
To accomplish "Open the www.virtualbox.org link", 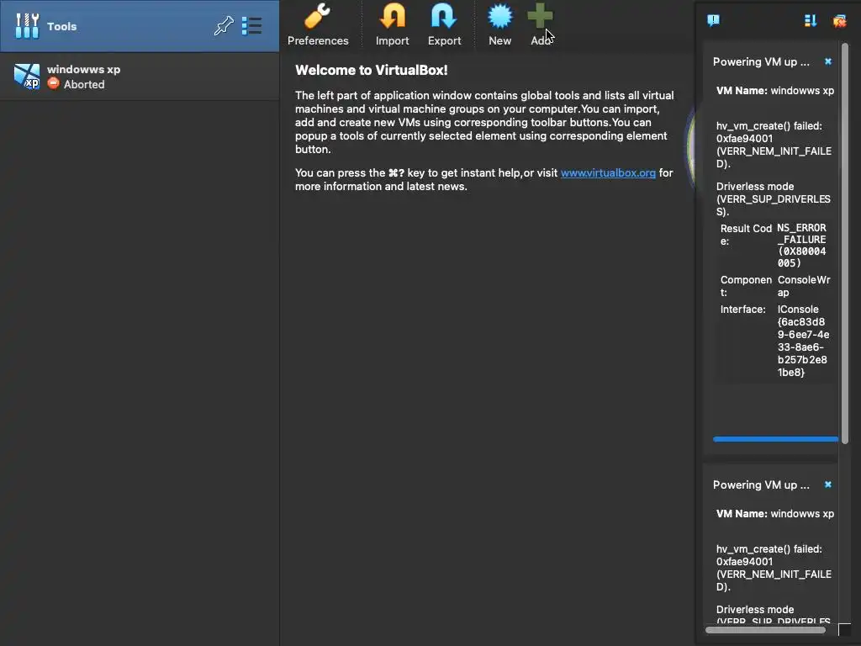I will coord(608,172).
